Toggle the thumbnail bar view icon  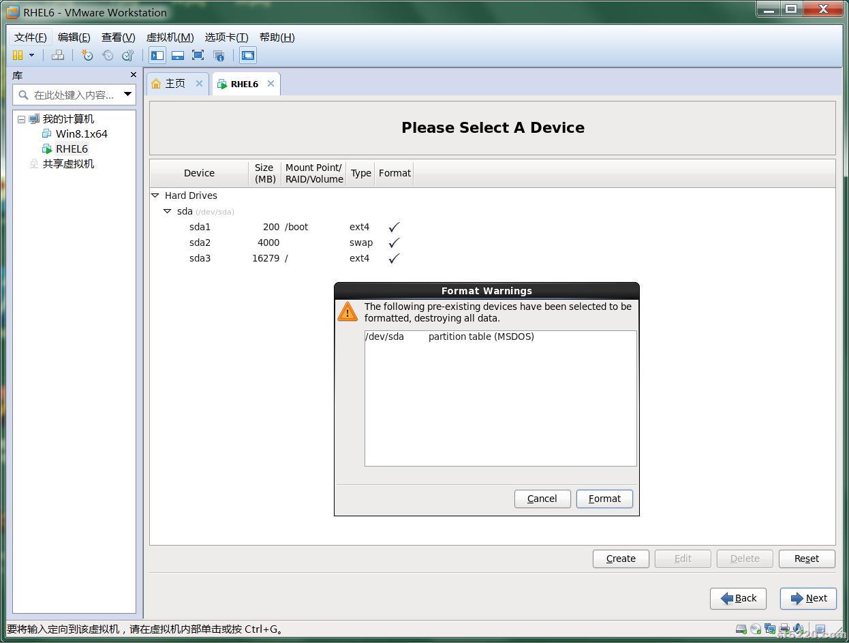click(x=178, y=55)
